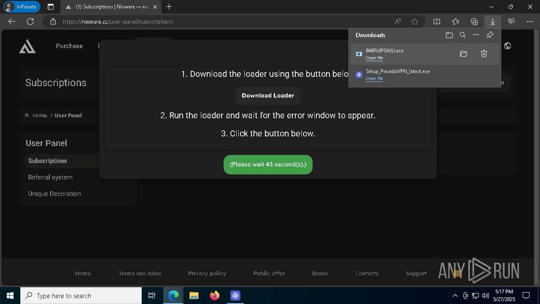Add page to favorites star icon
This screenshot has height=304, width=540.
click(x=415, y=22)
